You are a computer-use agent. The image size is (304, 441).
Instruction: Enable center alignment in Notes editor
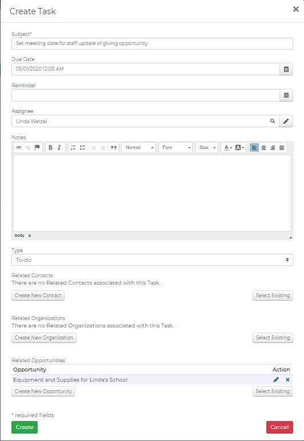(264, 148)
